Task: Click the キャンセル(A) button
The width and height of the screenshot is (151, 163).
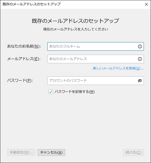Action: tap(51, 152)
